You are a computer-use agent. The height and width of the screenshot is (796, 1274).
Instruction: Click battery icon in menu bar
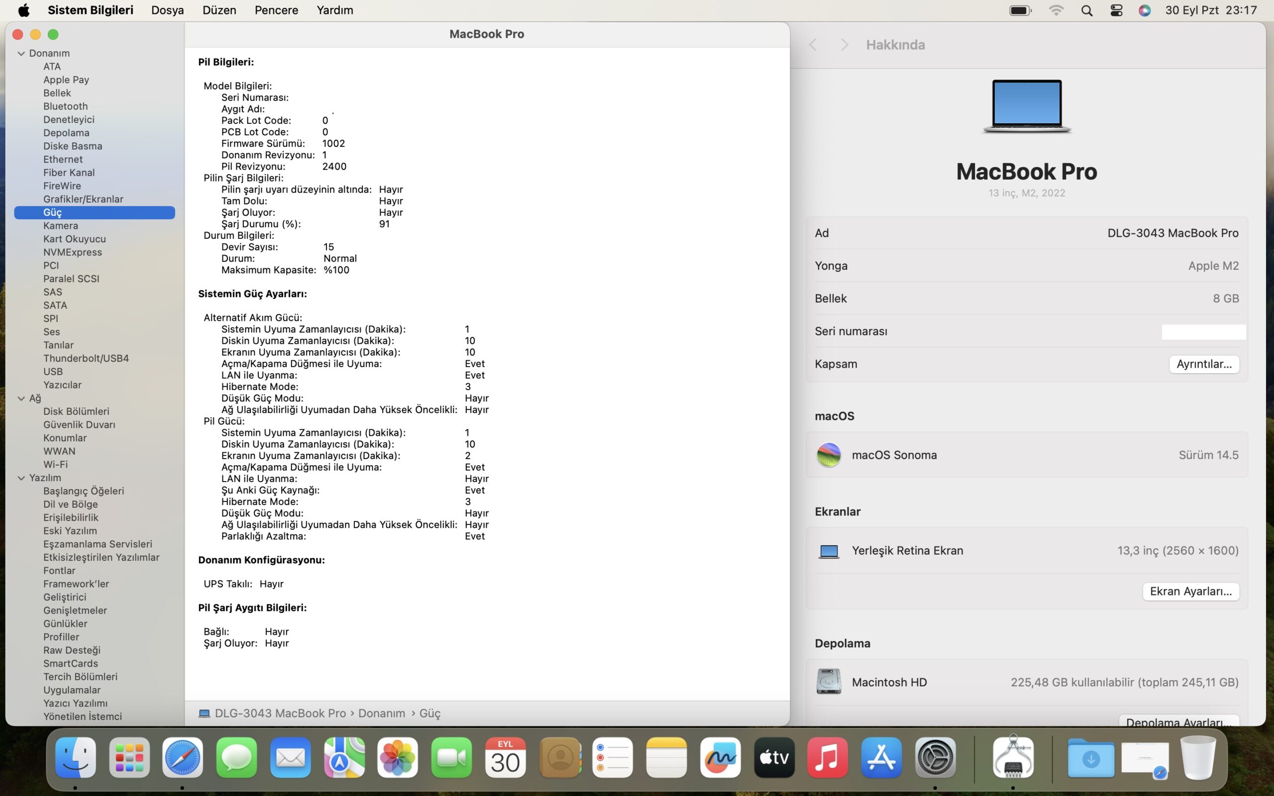(1020, 10)
